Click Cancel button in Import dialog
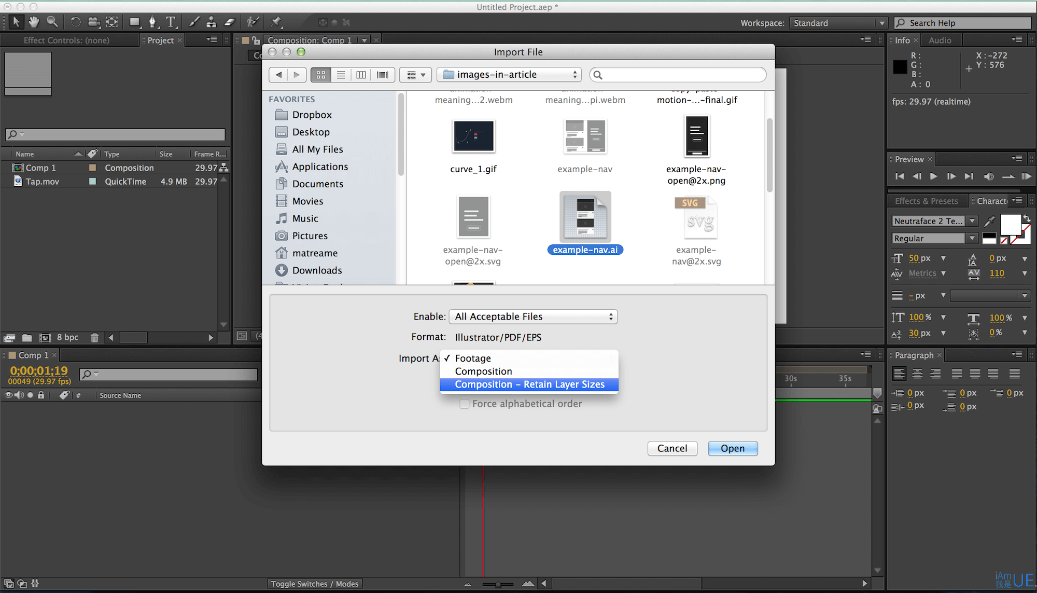Viewport: 1037px width, 593px height. coord(672,448)
